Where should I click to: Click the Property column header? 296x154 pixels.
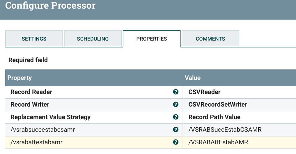pyautogui.click(x=20, y=78)
